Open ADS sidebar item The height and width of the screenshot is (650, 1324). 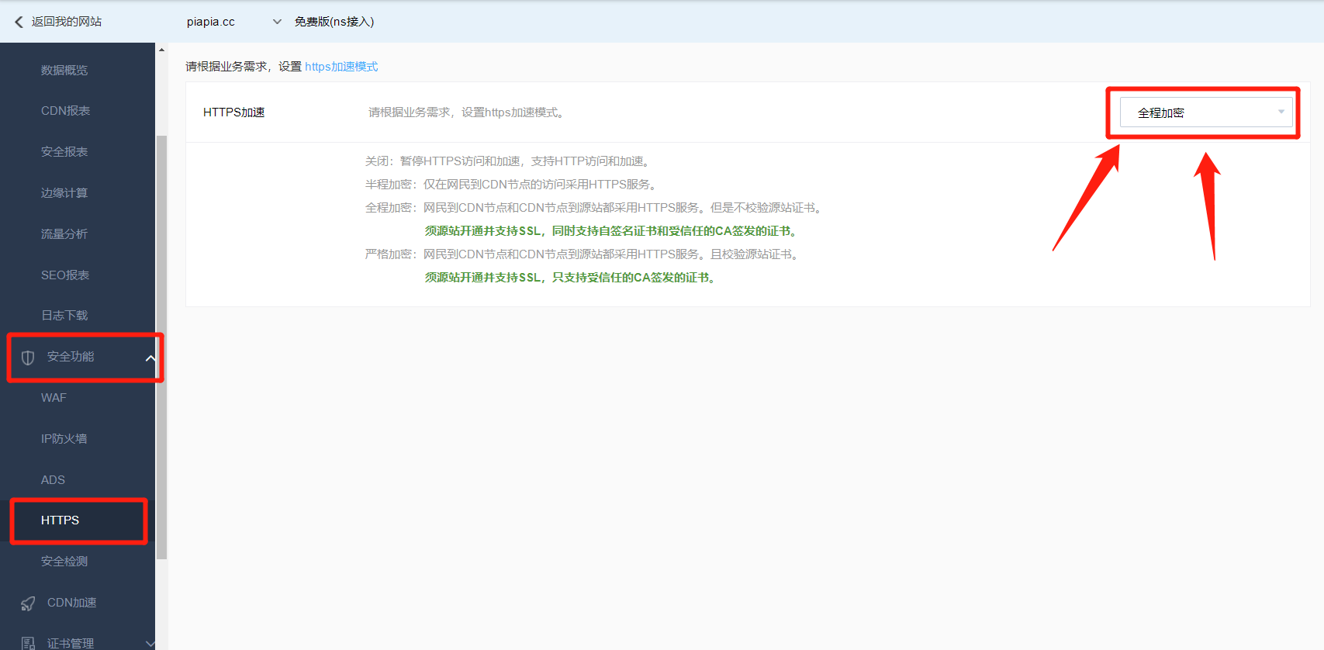pos(53,480)
